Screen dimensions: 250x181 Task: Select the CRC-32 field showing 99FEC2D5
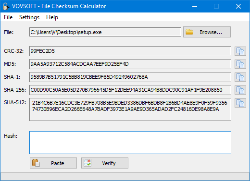pos(130,51)
